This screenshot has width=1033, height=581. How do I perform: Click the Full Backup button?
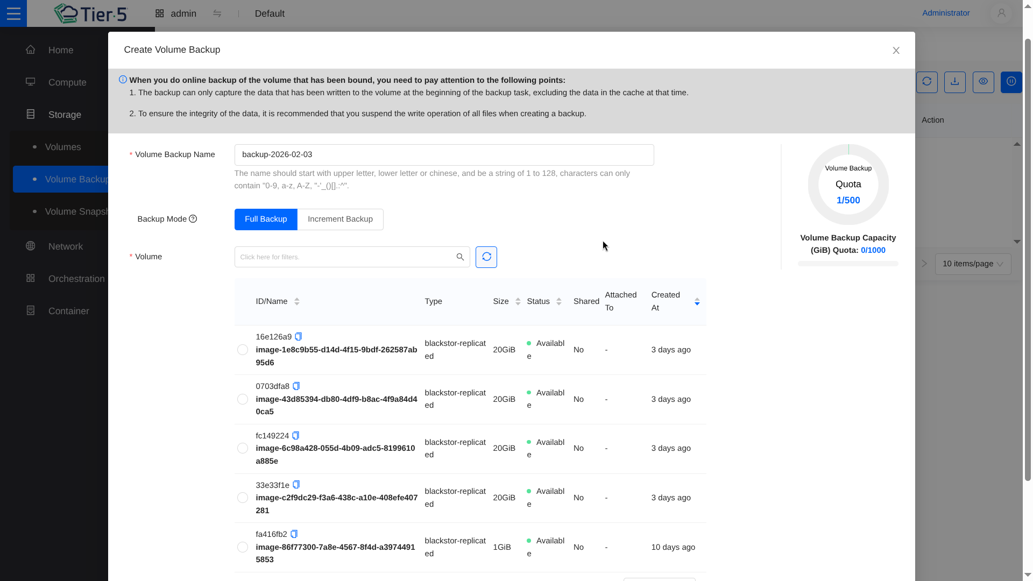[x=266, y=219]
